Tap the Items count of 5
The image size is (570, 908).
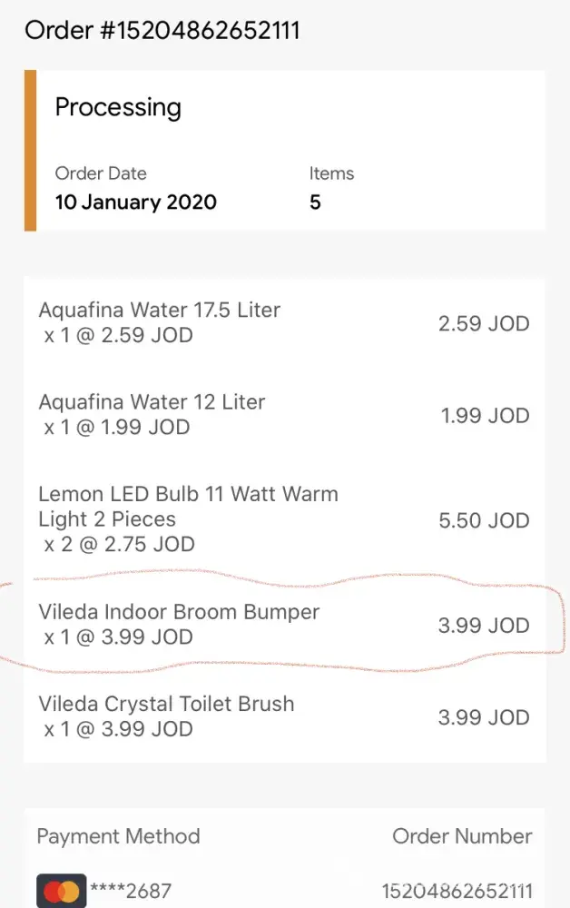click(315, 202)
